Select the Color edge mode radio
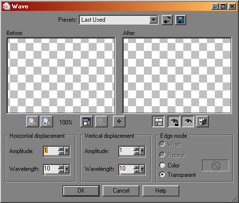Viewport: 239px width, 203px height. pos(162,165)
